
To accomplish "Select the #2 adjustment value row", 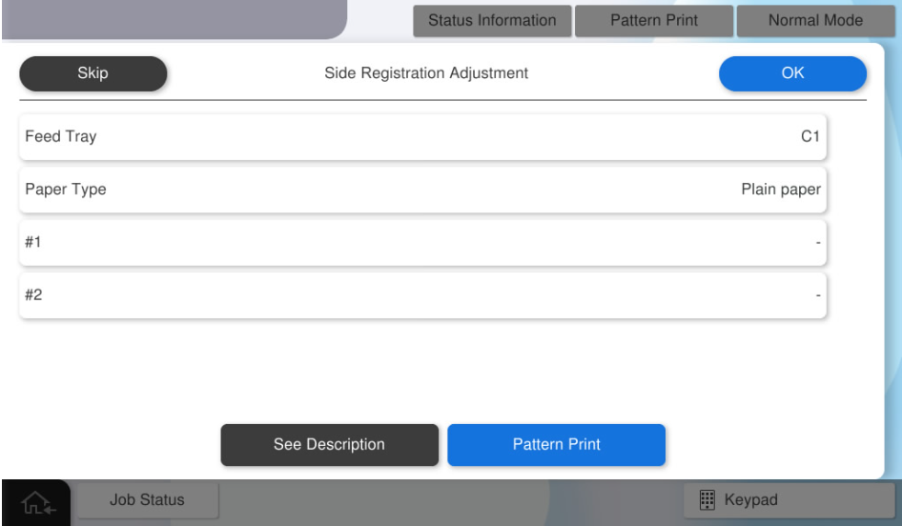I will tap(422, 295).
